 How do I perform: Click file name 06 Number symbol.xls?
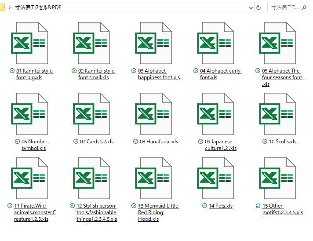click(35, 145)
